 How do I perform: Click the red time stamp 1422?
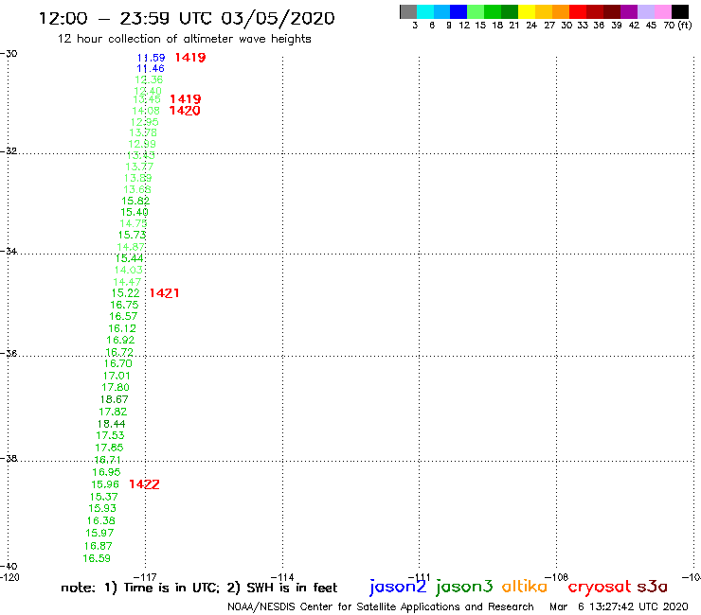point(144,484)
